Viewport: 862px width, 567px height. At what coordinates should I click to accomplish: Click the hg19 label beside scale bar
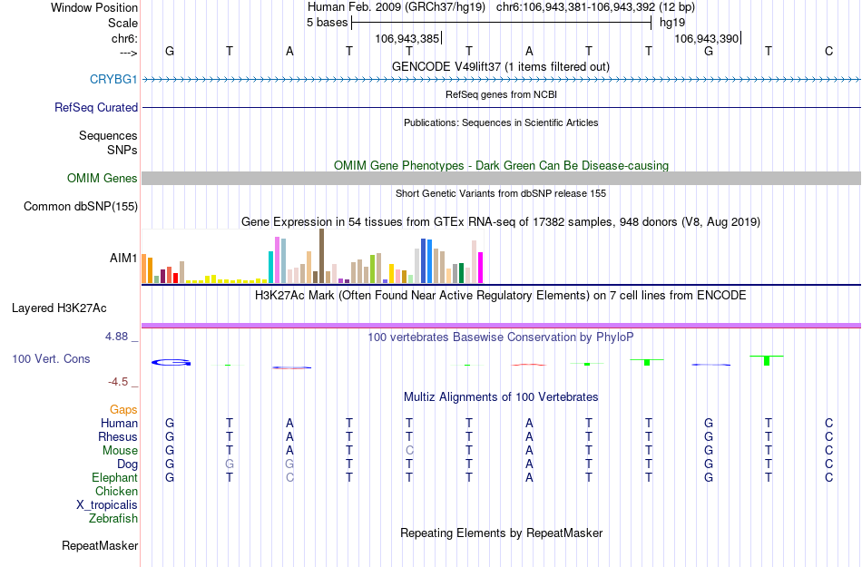point(671,23)
